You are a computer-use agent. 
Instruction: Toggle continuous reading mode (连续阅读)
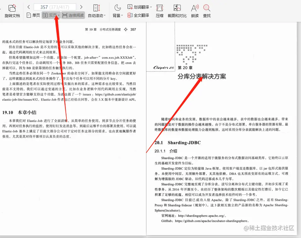[x=73, y=15]
